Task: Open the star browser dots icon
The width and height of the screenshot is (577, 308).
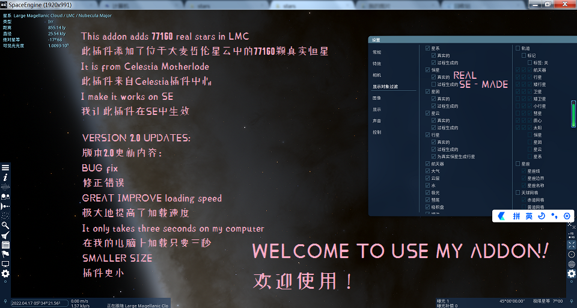Action: (x=5, y=215)
